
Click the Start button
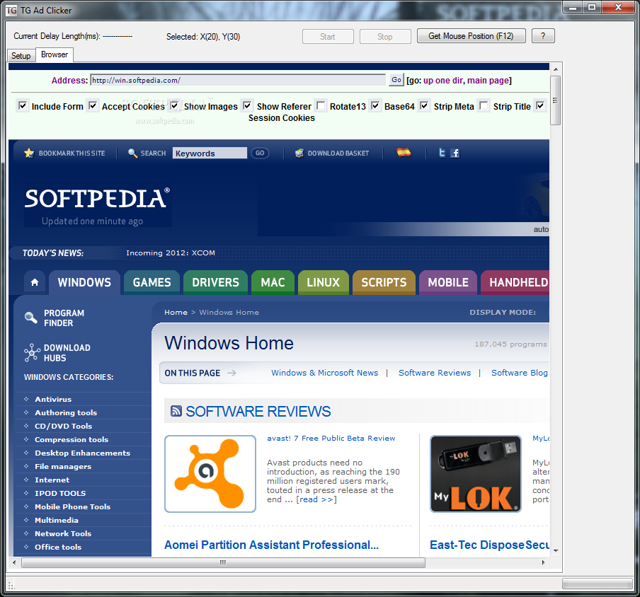coord(328,36)
